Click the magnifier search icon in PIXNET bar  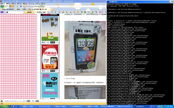click(20, 101)
